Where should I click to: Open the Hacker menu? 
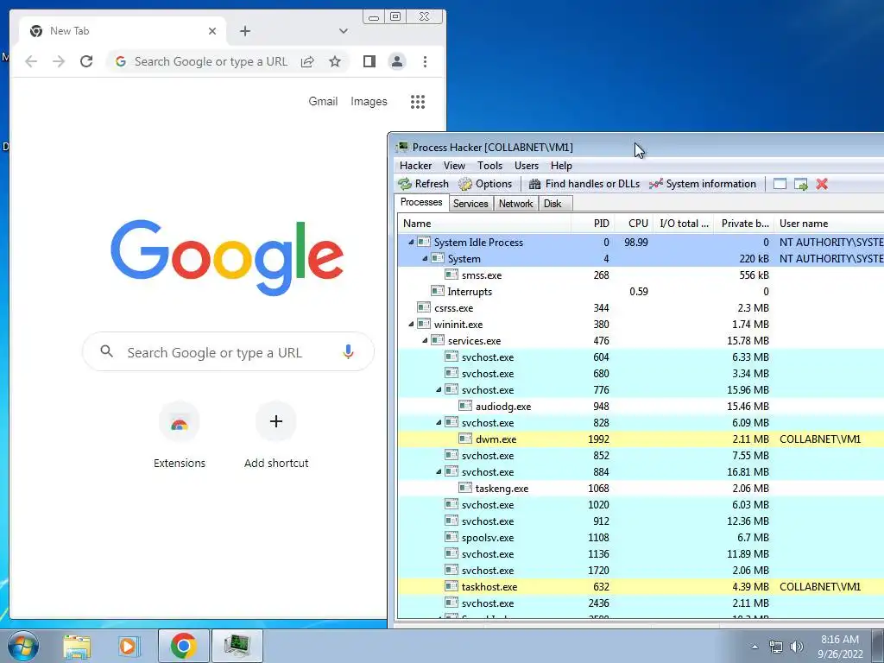click(x=415, y=166)
